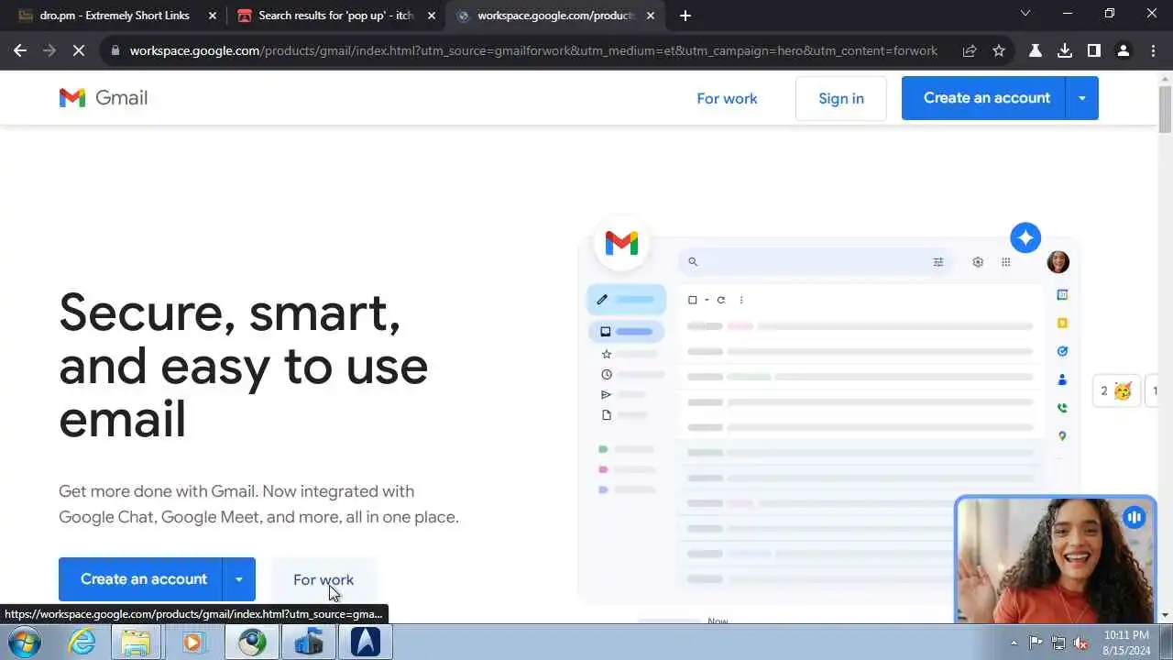Open the media player taskbar icon
The image size is (1173, 660).
pyautogui.click(x=192, y=642)
